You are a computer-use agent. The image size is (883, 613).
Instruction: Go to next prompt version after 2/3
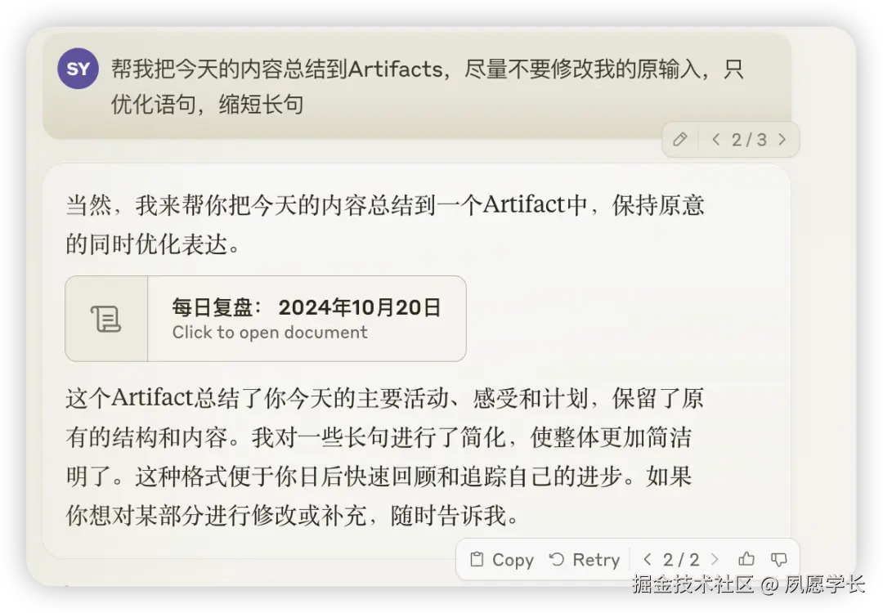782,139
